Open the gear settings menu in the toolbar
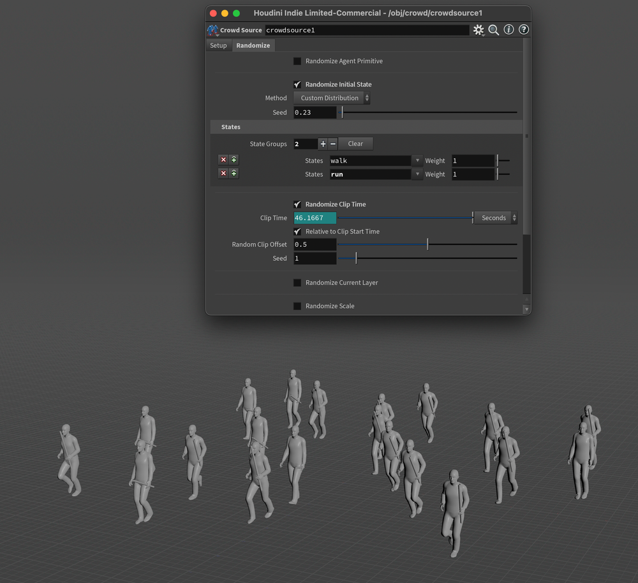This screenshot has height=583, width=638. click(479, 29)
